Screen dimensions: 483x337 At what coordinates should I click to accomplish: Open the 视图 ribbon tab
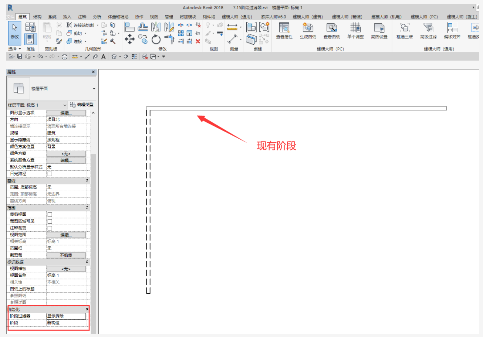154,17
